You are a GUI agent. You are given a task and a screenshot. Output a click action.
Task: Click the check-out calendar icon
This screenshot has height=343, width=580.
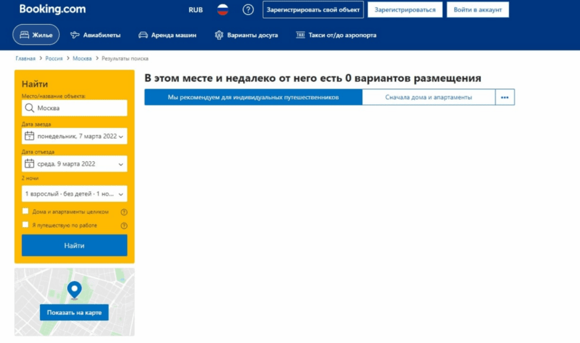pos(29,164)
